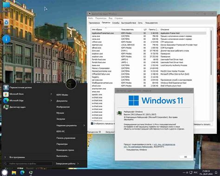This screenshot has height=176, width=220.
Task: Open the Справка menu in Task Manager
Action: click(118, 18)
